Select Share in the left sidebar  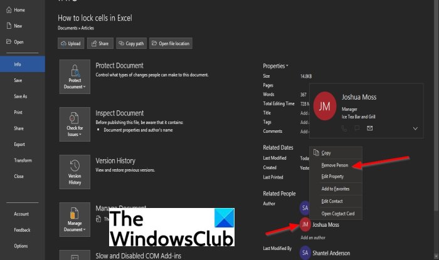coord(19,128)
